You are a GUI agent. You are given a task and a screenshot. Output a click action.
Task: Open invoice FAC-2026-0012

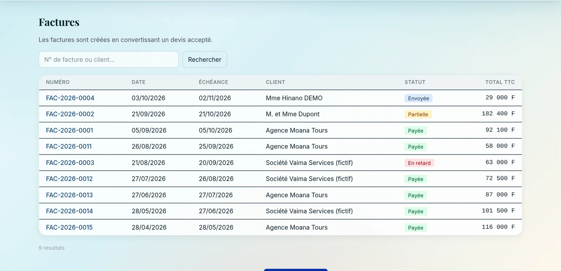(x=69, y=179)
